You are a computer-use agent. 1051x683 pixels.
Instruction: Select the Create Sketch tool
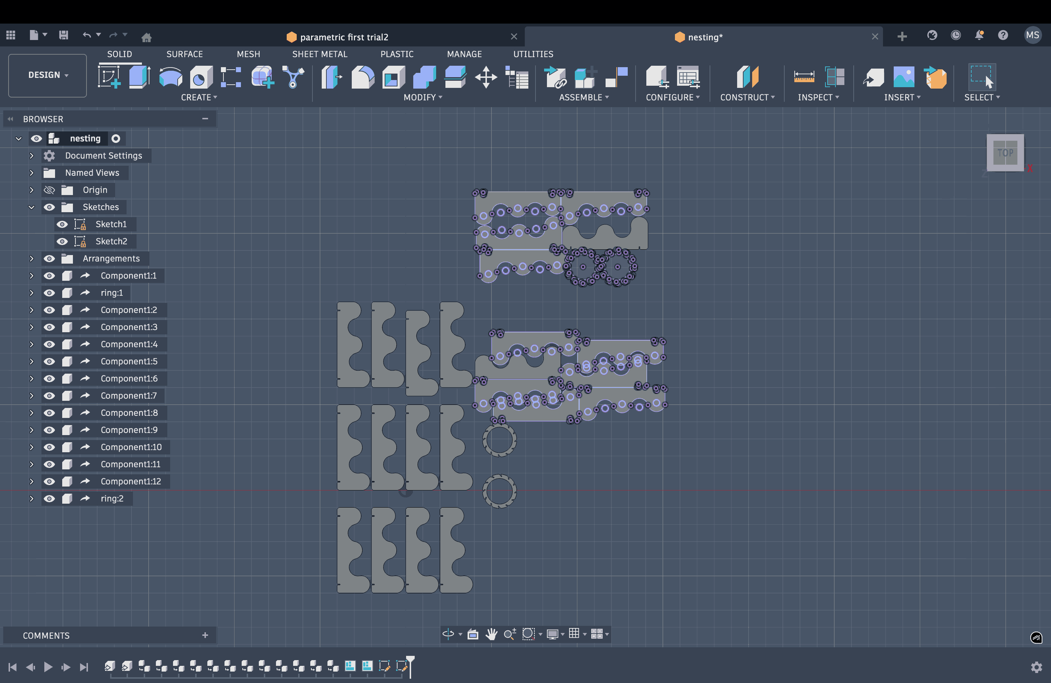pos(109,77)
